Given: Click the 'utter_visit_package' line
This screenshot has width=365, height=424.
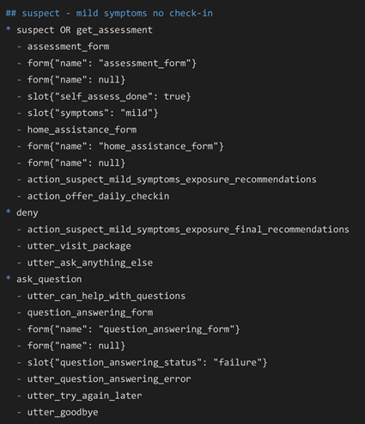Looking at the screenshot, I should (x=74, y=246).
